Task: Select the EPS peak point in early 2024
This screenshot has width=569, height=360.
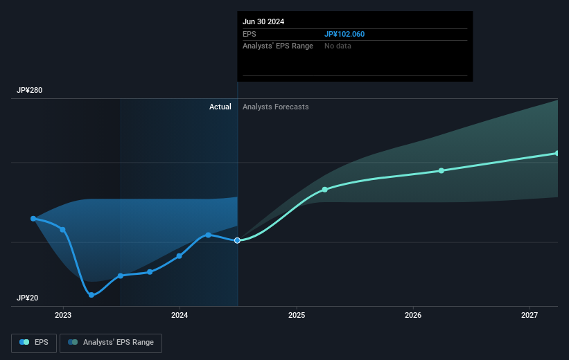Action: pos(209,235)
